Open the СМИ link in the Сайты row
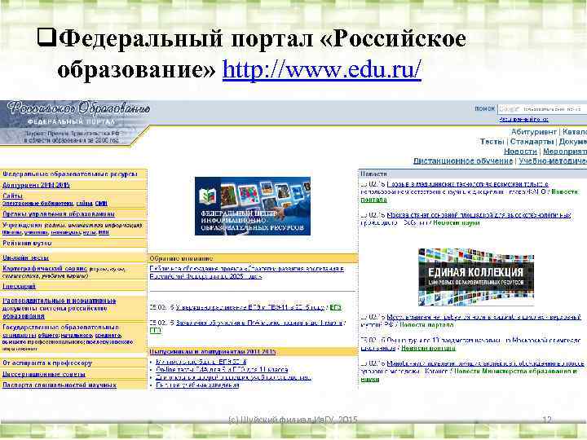This screenshot has height=440, width=587. click(x=101, y=203)
